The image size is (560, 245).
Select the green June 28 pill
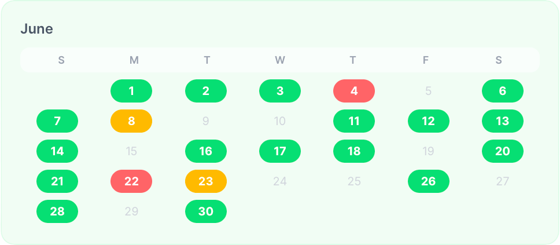pyautogui.click(x=57, y=211)
